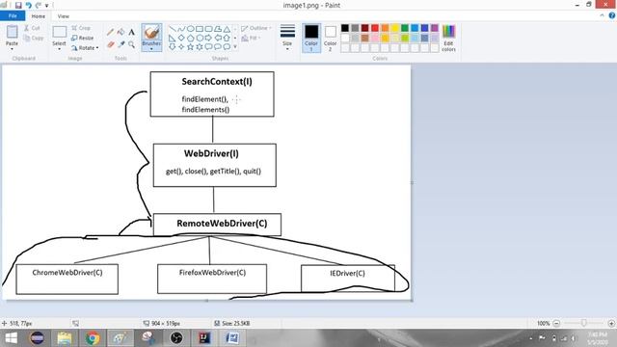617x347 pixels.
Task: Choose the Line shape
Action: click(173, 29)
